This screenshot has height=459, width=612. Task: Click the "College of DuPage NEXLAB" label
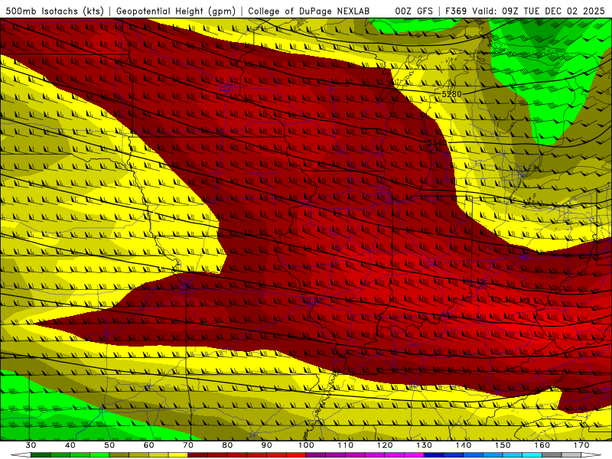309,11
